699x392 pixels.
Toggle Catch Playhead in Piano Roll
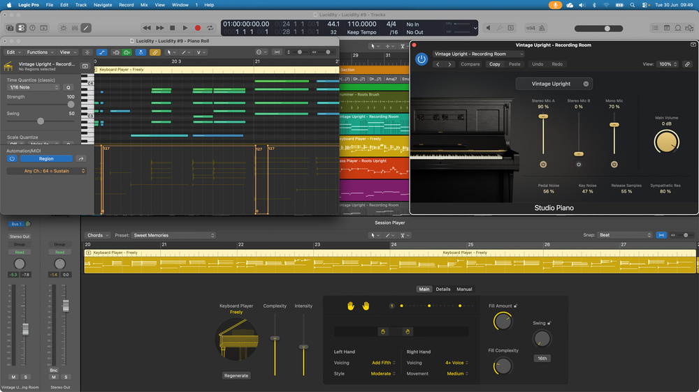(141, 52)
